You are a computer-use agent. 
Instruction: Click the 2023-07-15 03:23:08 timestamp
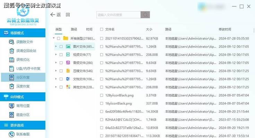tap(234, 120)
